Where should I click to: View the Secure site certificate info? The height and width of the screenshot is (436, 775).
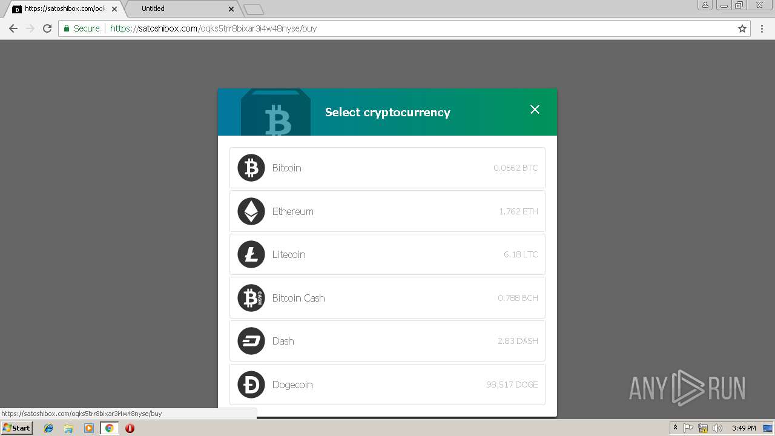82,28
